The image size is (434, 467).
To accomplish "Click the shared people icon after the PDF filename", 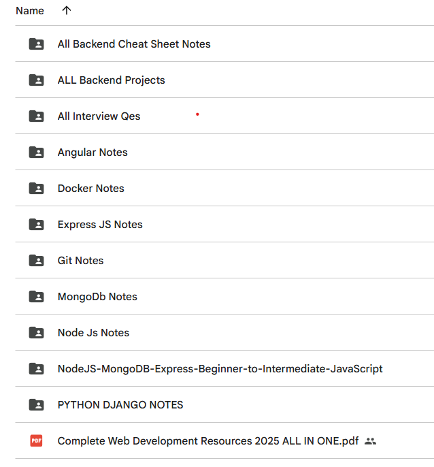I will pos(370,441).
